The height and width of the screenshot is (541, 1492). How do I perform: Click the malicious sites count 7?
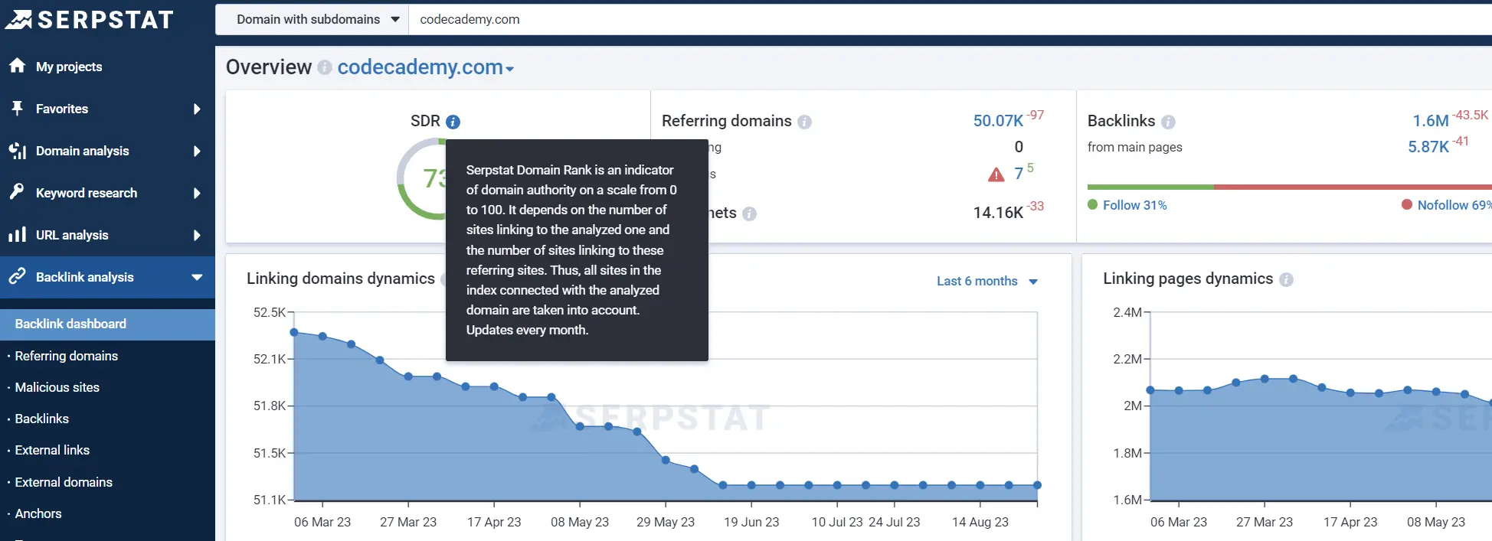click(1019, 174)
